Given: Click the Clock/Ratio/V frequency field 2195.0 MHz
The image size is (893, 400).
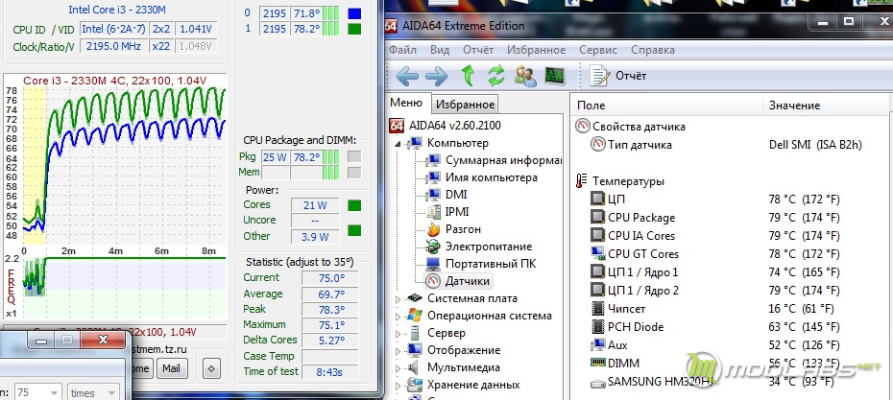Looking at the screenshot, I should [x=114, y=46].
